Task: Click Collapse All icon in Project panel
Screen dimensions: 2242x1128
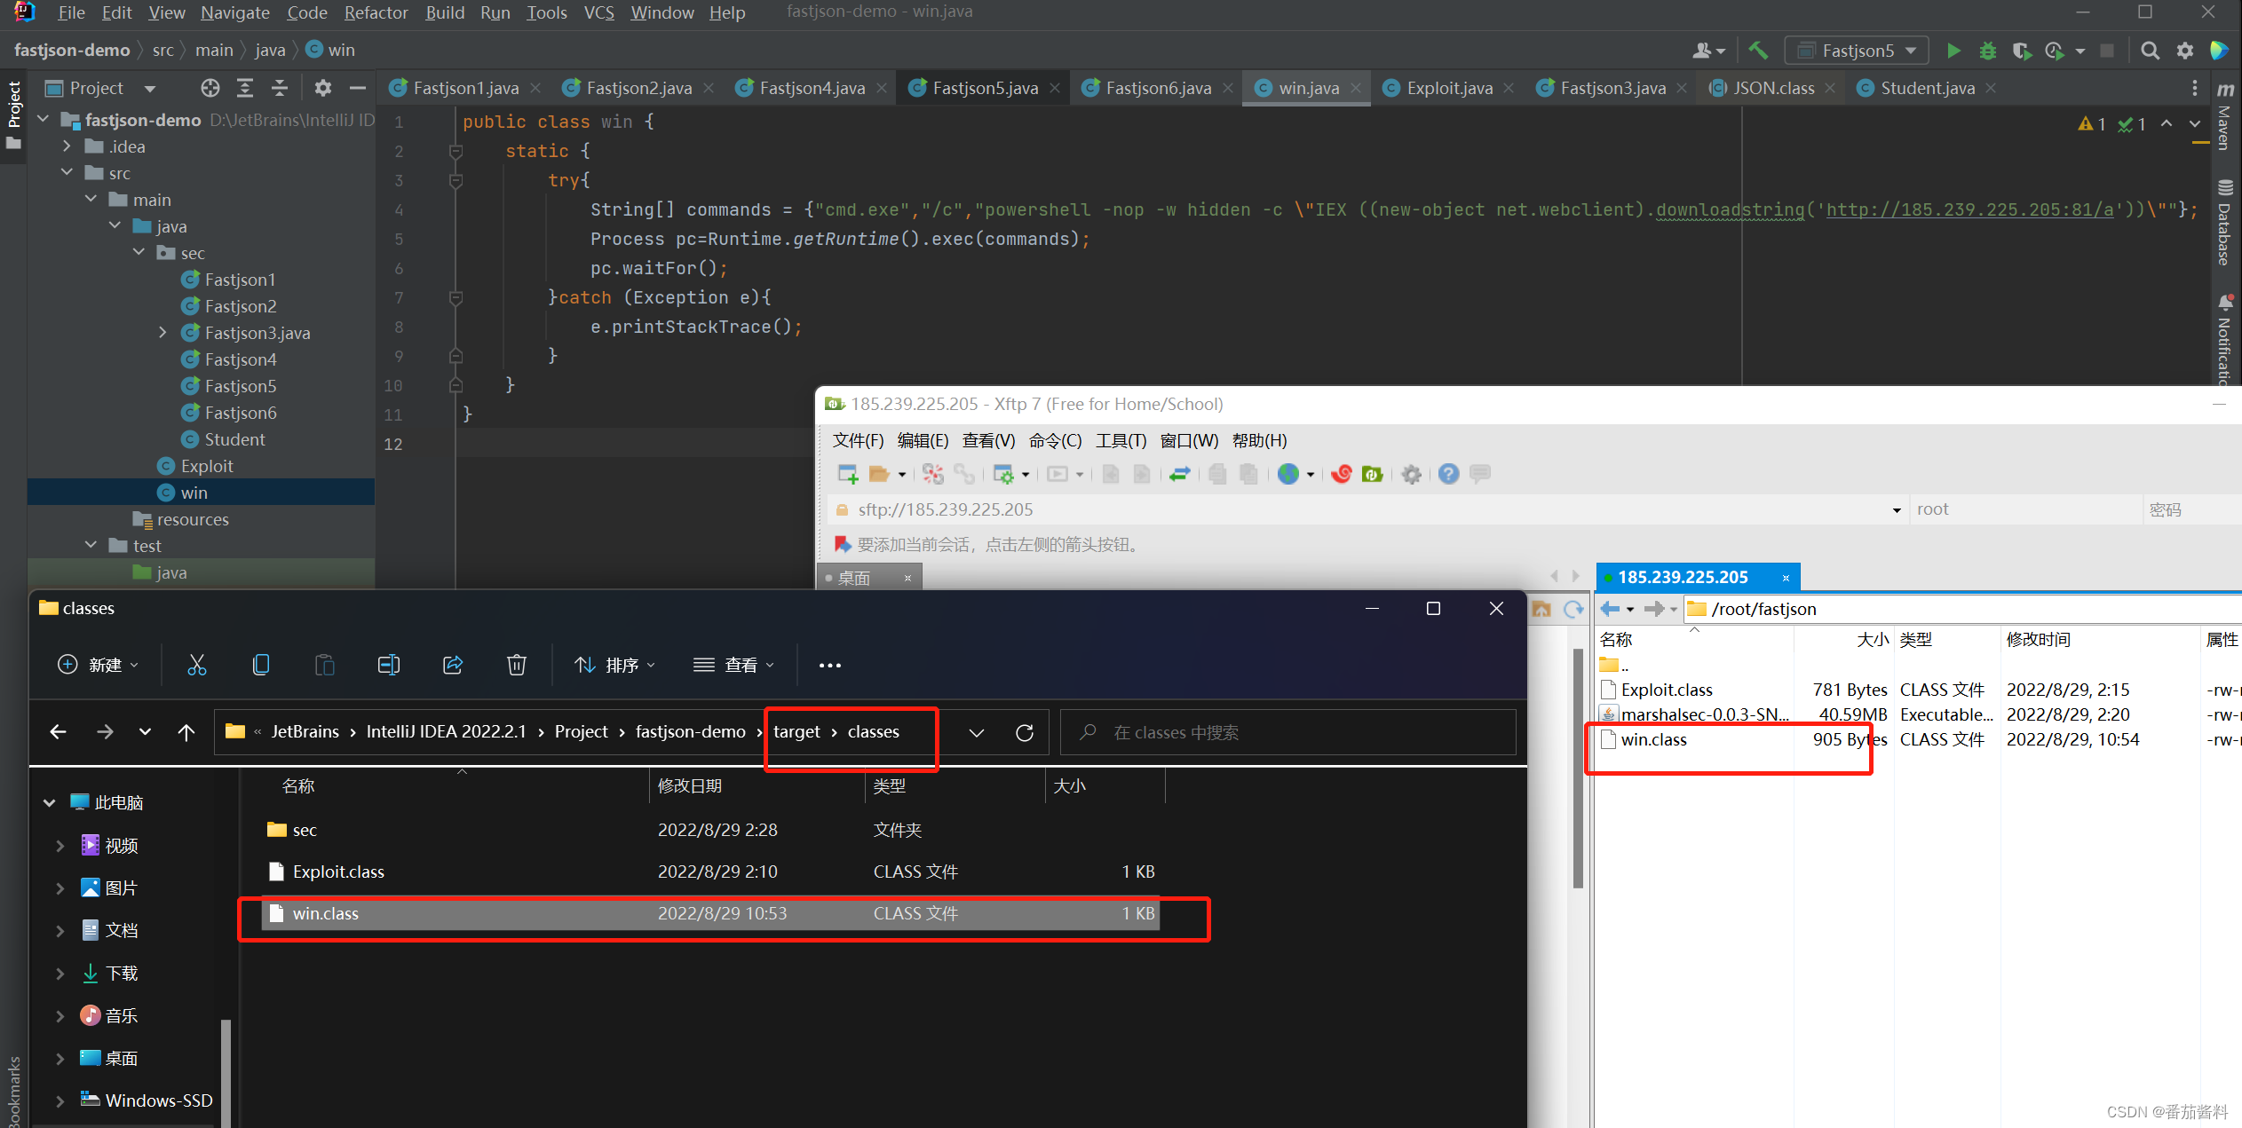Action: tap(279, 88)
